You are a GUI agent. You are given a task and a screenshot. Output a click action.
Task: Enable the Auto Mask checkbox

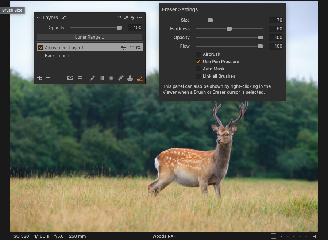click(198, 69)
